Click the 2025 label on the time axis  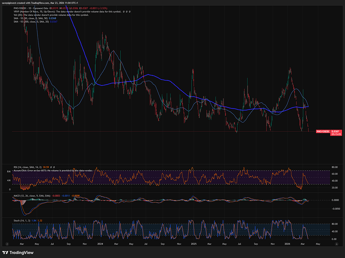point(194,243)
